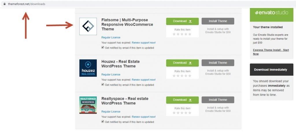The width and height of the screenshot is (296, 137).
Task: View Regular License for Flatsome
Action: pyautogui.click(x=111, y=37)
